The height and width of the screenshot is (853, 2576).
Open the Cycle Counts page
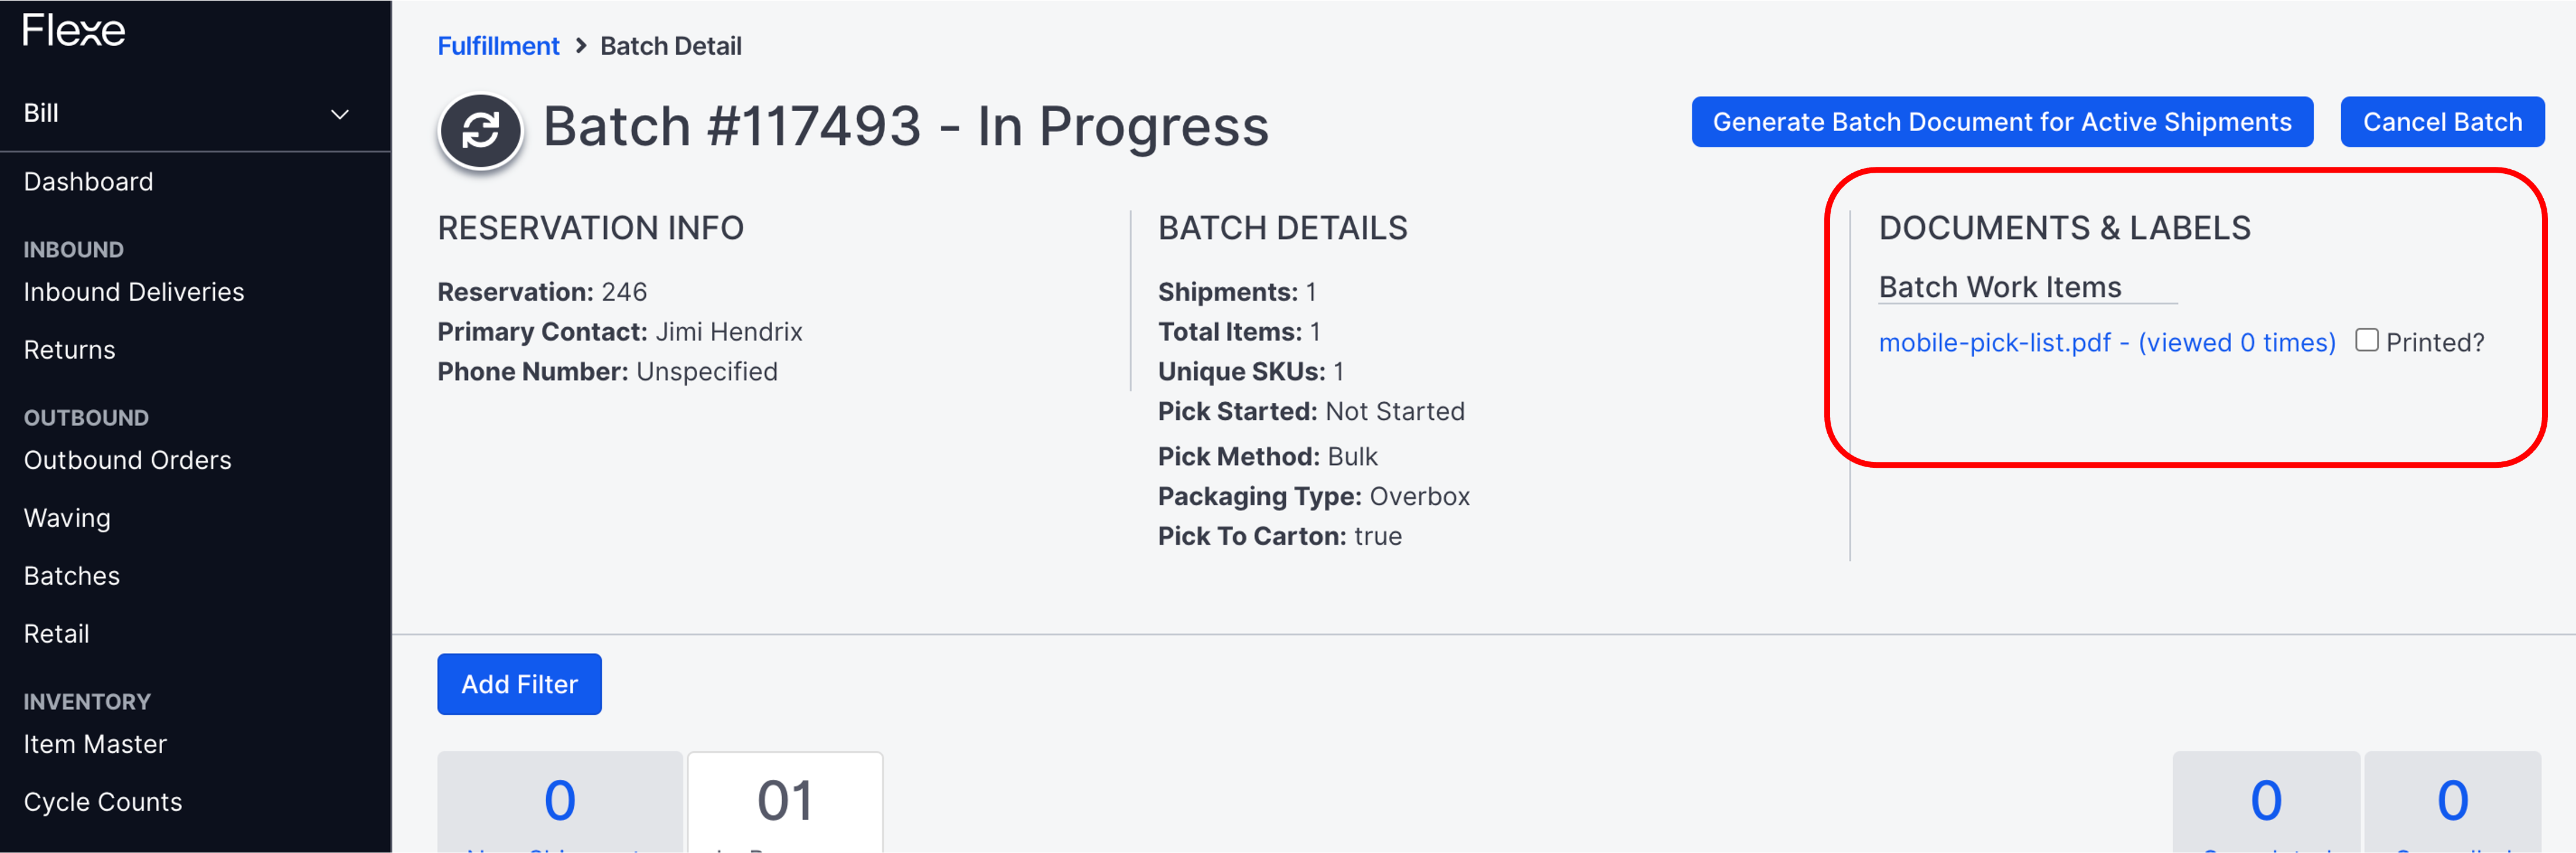tap(102, 801)
